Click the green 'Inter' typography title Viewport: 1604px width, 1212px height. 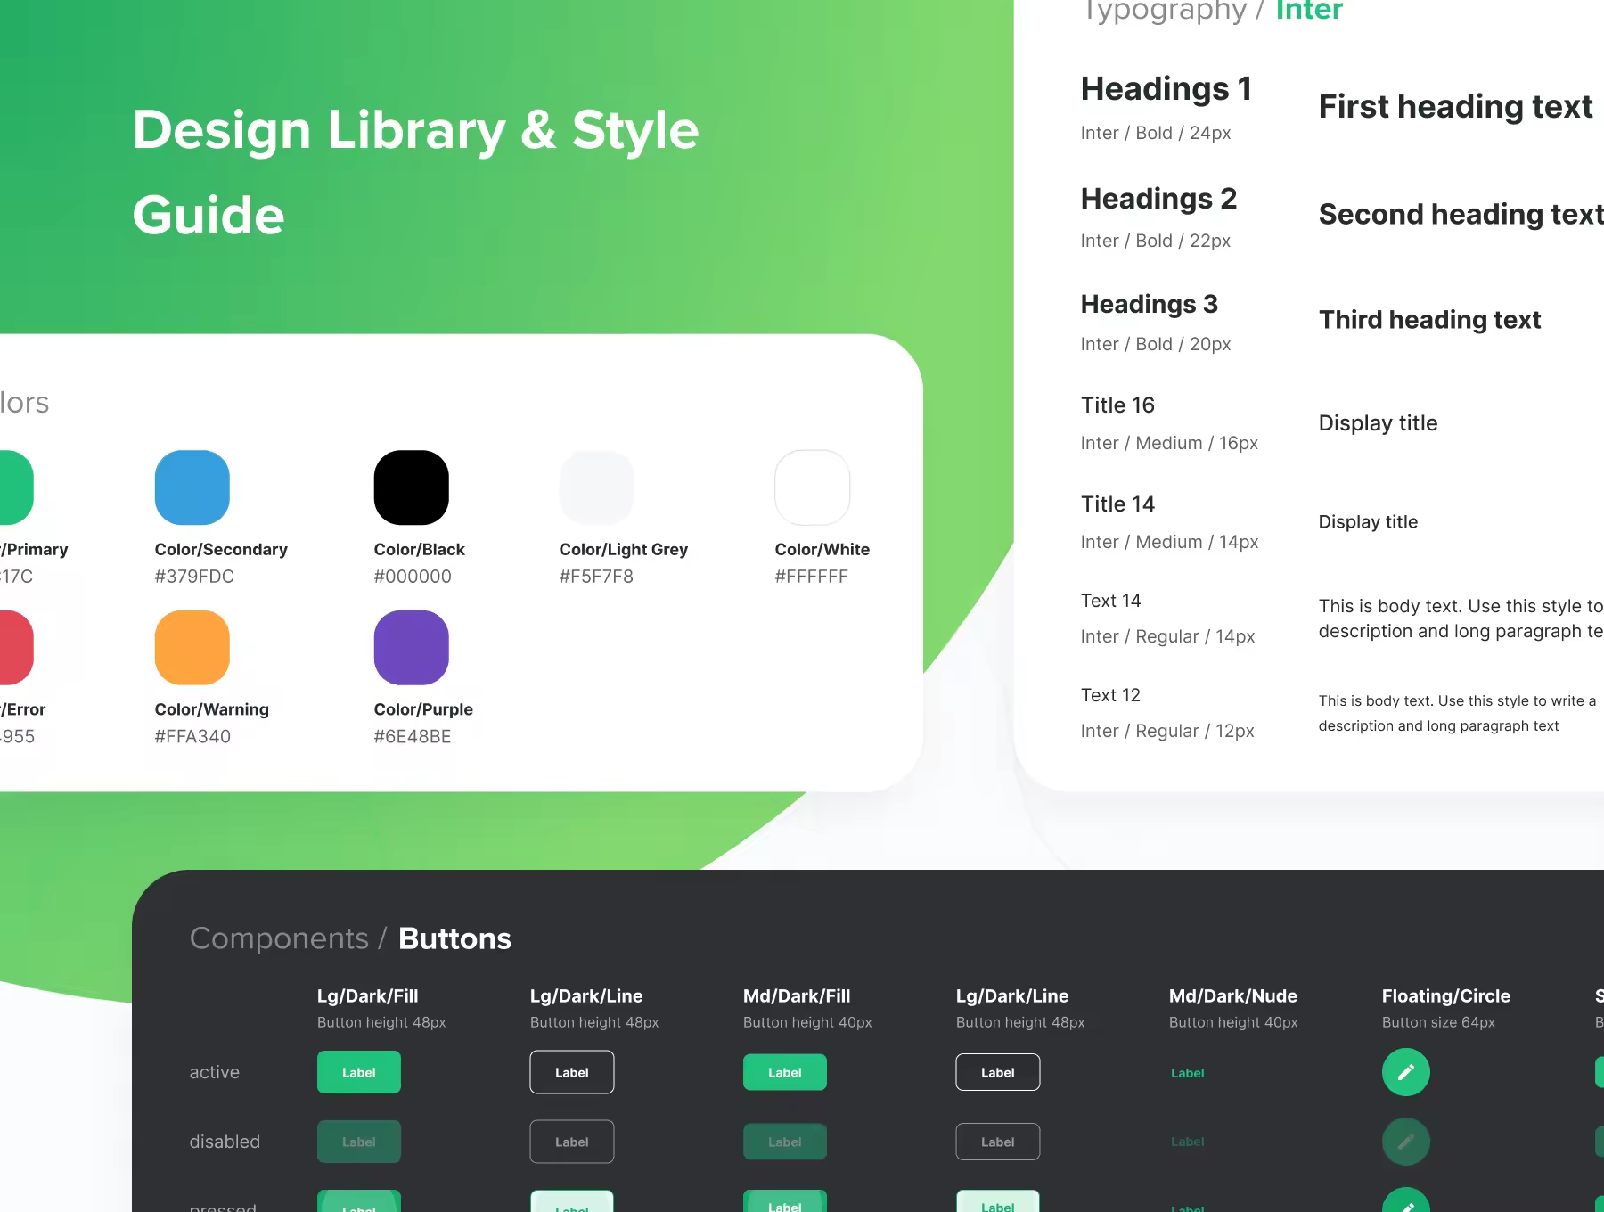(1309, 10)
